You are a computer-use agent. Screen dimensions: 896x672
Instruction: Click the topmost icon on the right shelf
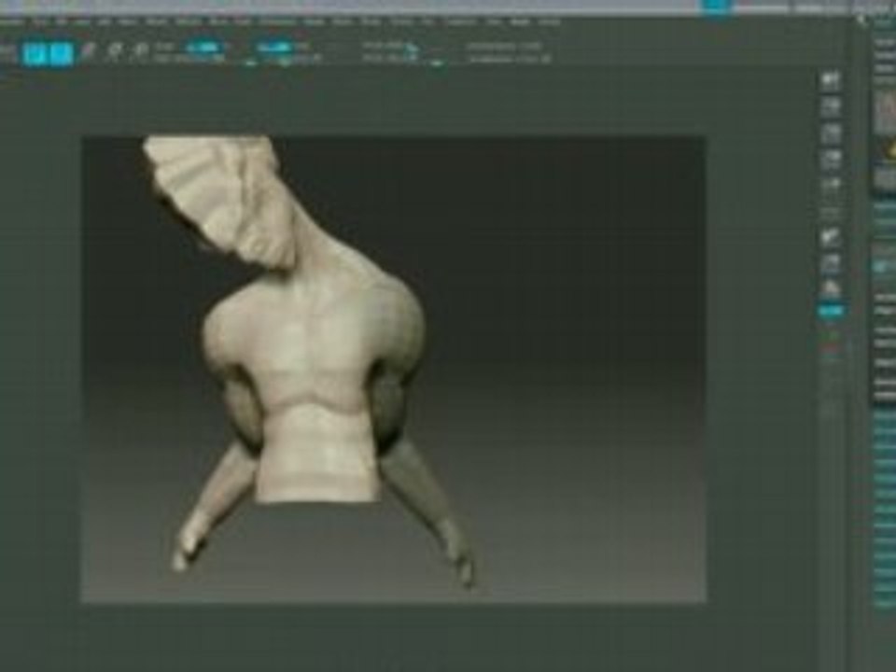831,81
